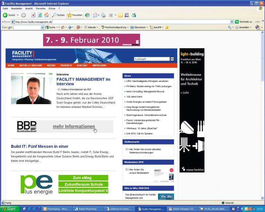Open Weitere Informationen als PDF link

click(74, 89)
